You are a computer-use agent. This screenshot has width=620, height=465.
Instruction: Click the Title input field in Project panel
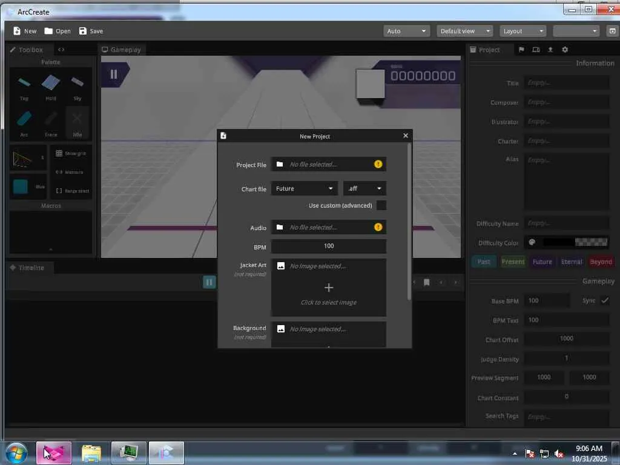tap(567, 83)
